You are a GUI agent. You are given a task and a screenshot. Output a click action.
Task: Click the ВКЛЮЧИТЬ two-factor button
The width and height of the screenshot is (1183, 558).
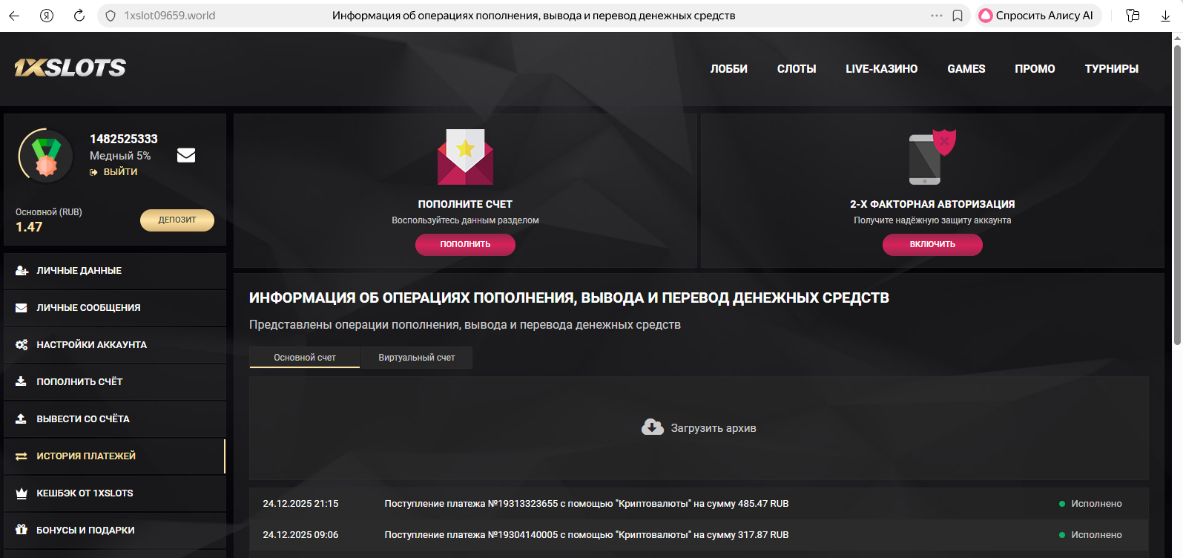932,245
